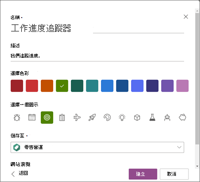
Task: Select the lightbulb icon
Action: pyautogui.click(x=122, y=117)
